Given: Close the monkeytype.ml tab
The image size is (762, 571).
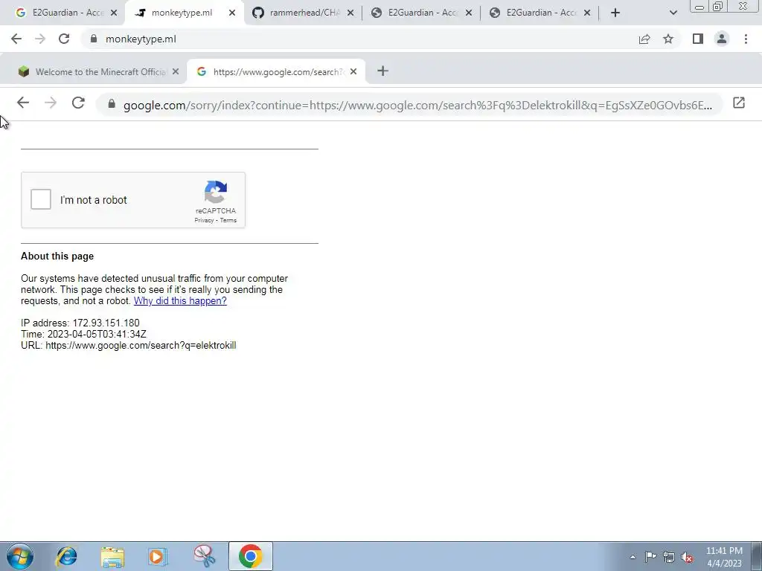Looking at the screenshot, I should [x=232, y=13].
